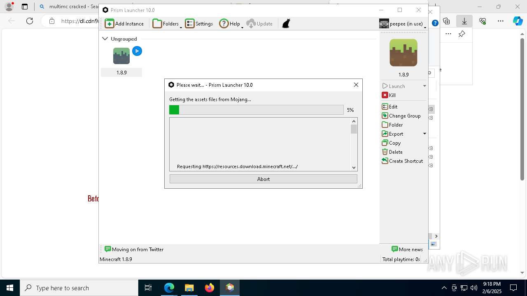The image size is (527, 296).
Task: Click the large grass block instance icon
Action: (x=403, y=53)
